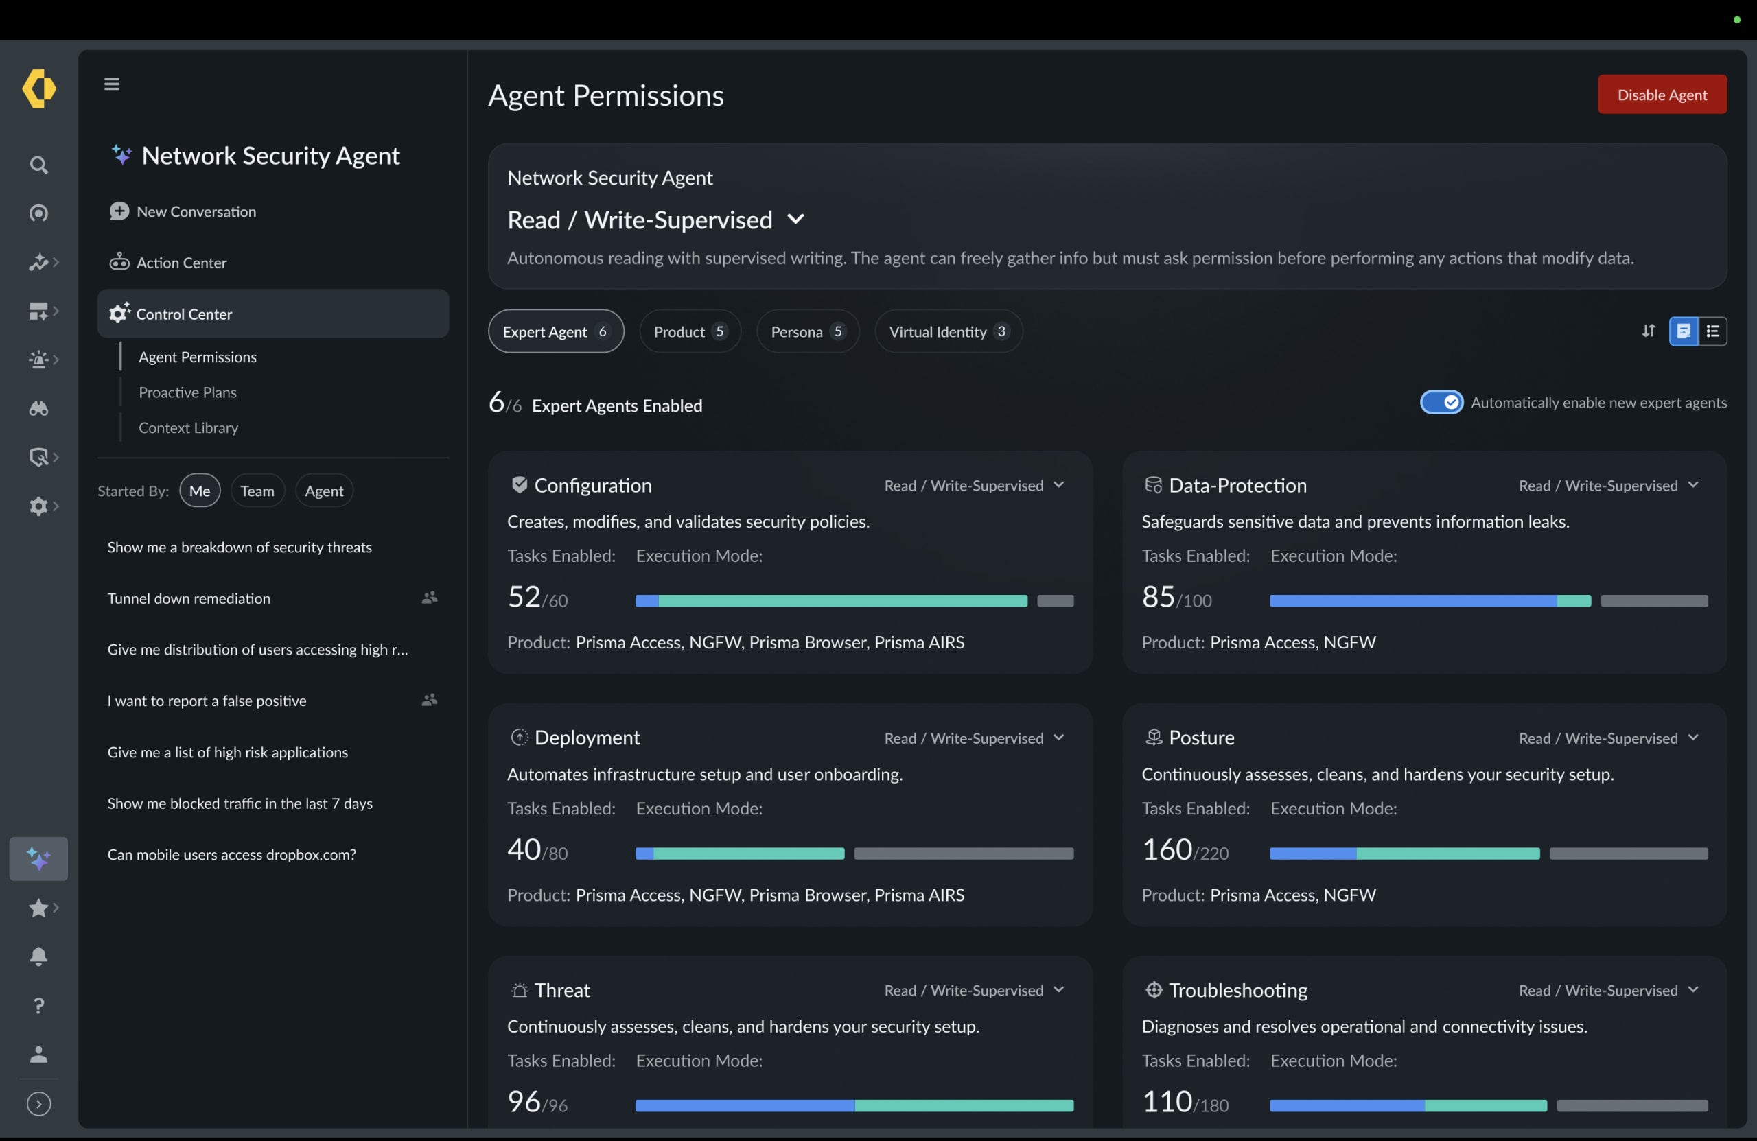Open Posture permission mode dropdown
This screenshot has height=1141, width=1757.
point(1609,738)
